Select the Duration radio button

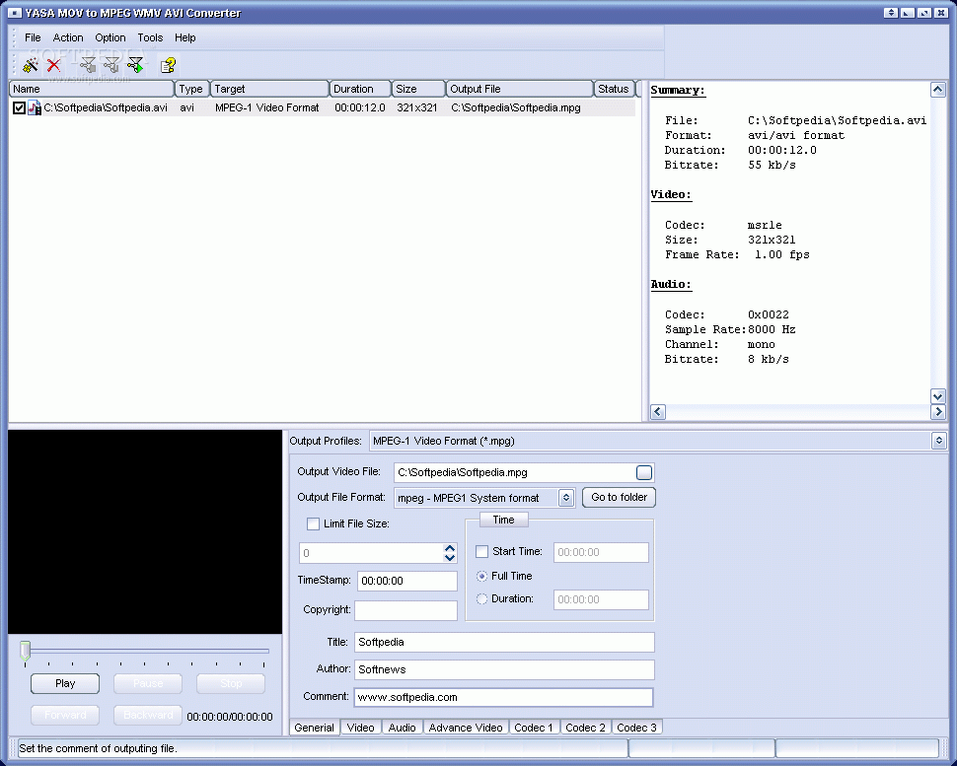[x=482, y=598]
